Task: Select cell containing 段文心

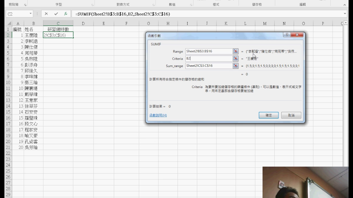Action: [x=34, y=124]
